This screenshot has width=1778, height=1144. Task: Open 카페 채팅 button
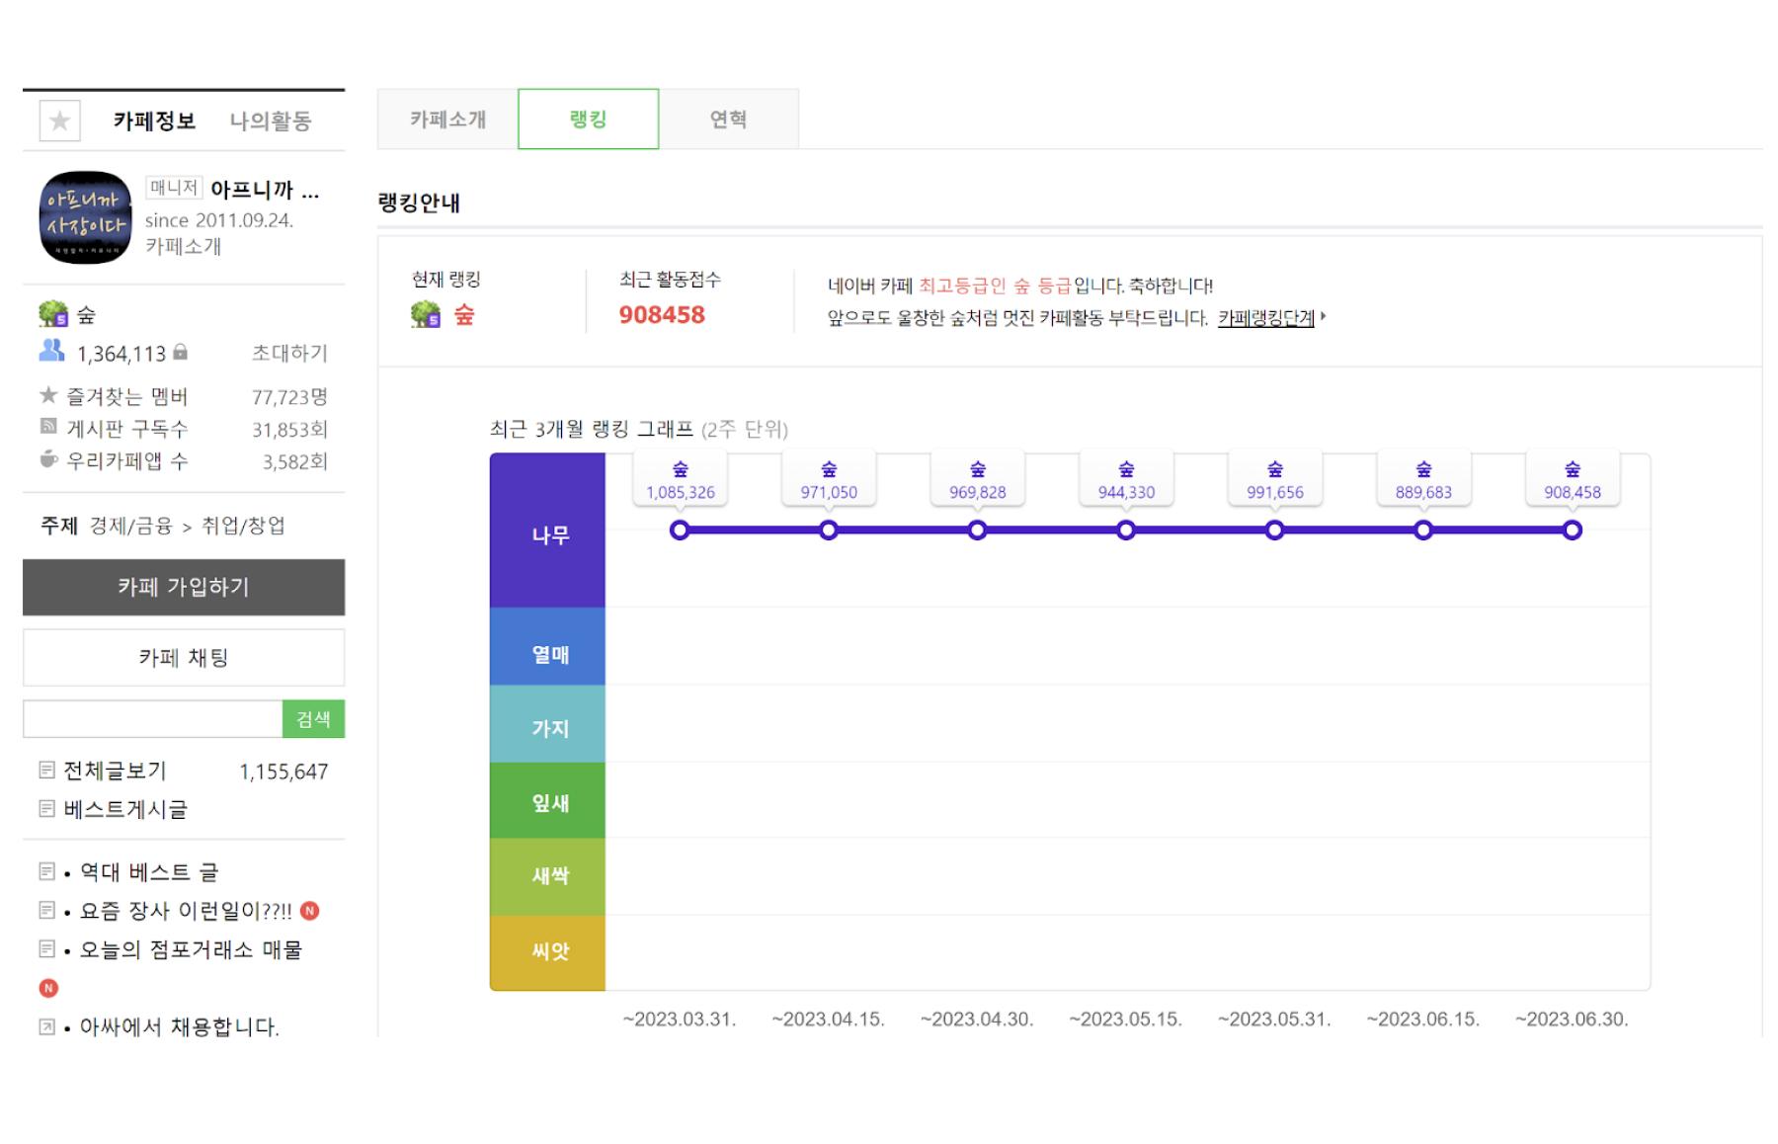184,658
